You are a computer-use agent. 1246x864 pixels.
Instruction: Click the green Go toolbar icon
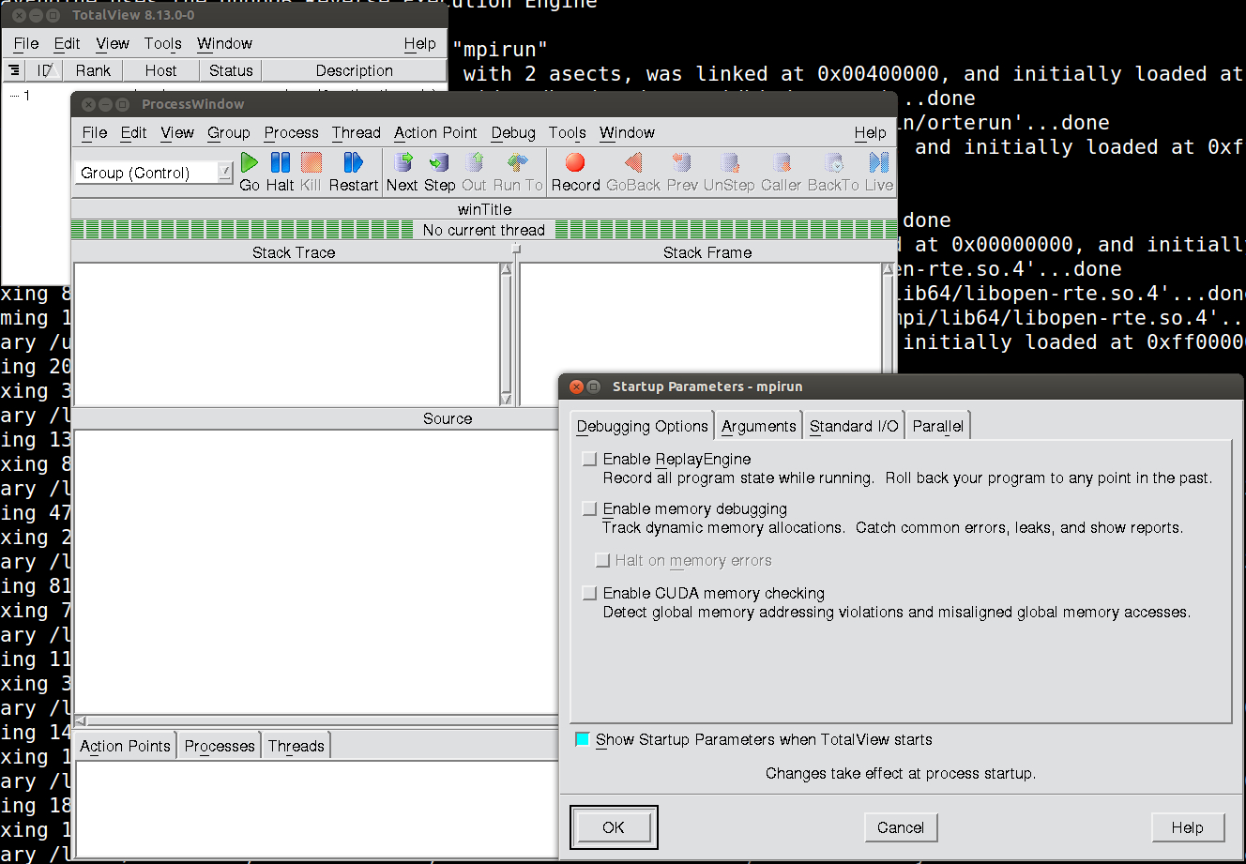(x=250, y=162)
